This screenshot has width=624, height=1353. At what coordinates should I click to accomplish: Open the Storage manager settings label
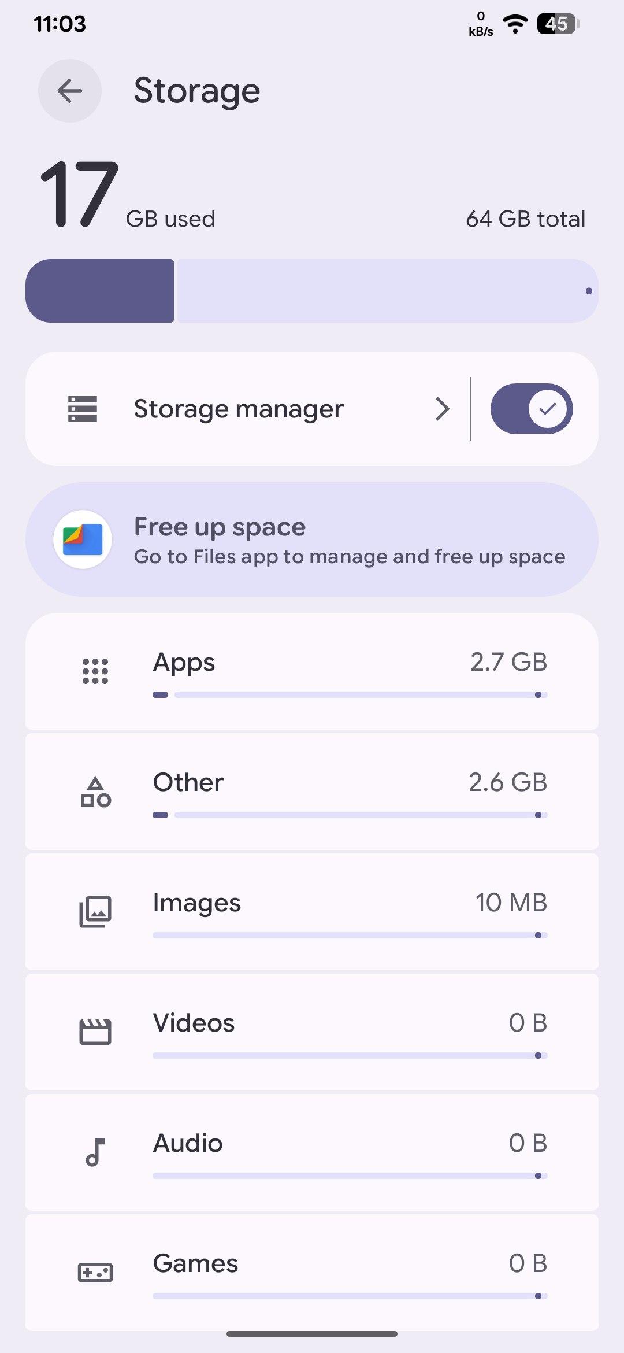239,409
